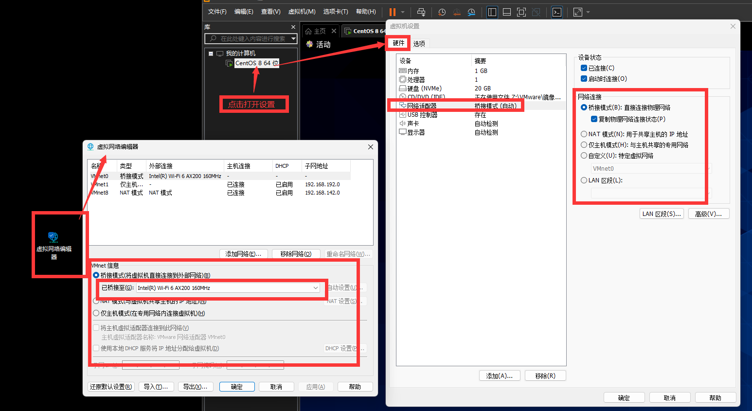Screen dimensions: 752x411
Task: Open the stretch display dropdown arrow
Action: pyautogui.click(x=588, y=12)
